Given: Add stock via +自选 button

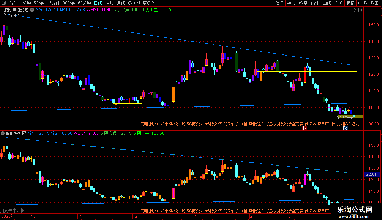Looking at the screenshot, I should [362, 3].
